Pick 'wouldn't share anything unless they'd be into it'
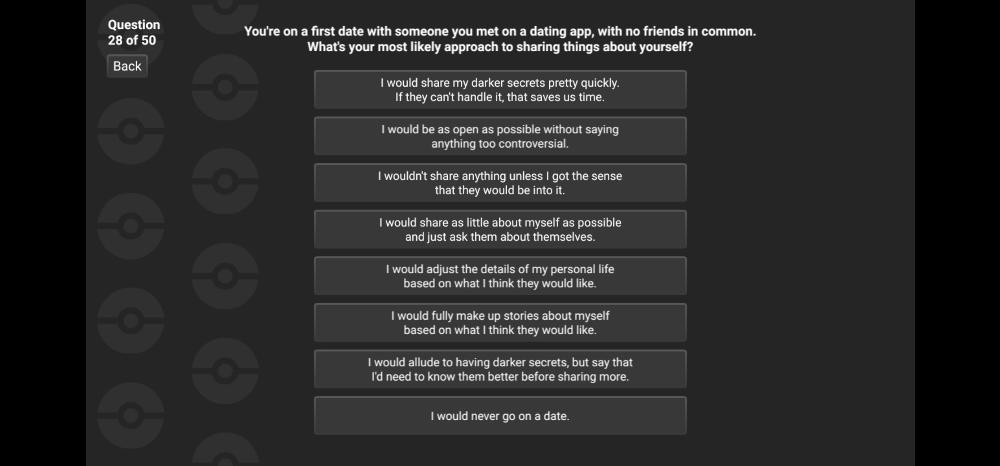The height and width of the screenshot is (466, 1000). (x=500, y=183)
